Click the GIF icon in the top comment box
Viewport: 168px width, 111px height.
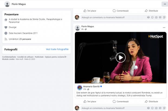(x=160, y=17)
